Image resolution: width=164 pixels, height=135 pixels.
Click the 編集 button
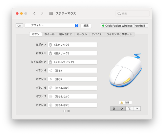[x=86, y=26]
